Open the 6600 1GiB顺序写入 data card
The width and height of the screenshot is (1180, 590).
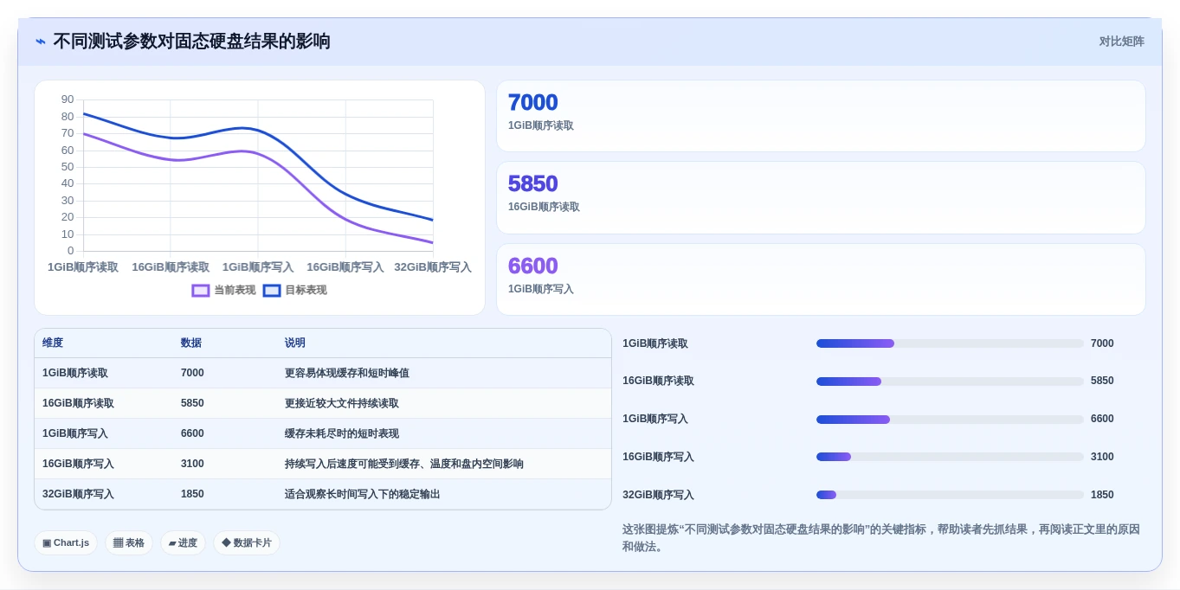(821, 279)
